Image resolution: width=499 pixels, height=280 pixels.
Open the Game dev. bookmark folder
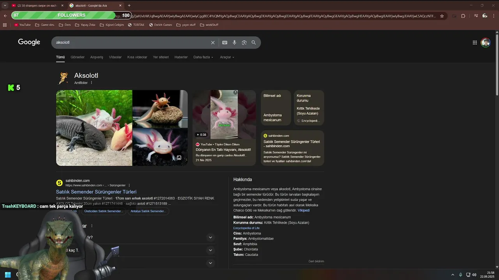(45, 25)
